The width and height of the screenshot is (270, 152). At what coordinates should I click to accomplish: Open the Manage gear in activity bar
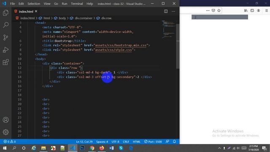click(x=5, y=132)
